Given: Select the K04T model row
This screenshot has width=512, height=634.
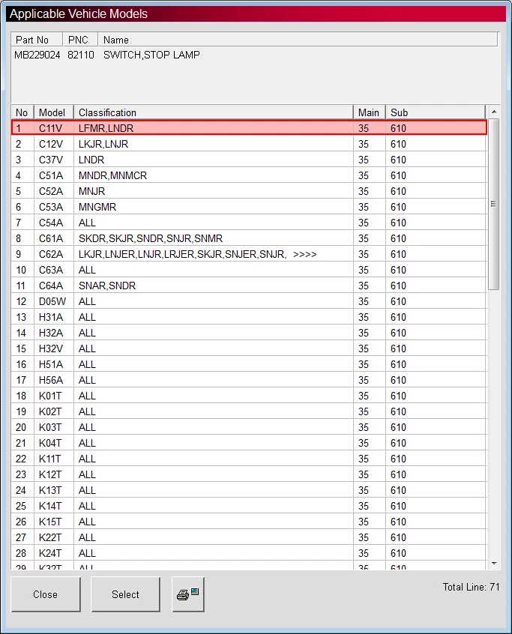Looking at the screenshot, I should (249, 444).
